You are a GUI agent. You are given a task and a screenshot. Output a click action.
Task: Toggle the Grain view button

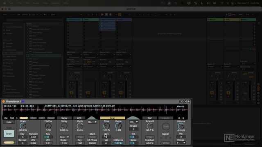click(9, 134)
